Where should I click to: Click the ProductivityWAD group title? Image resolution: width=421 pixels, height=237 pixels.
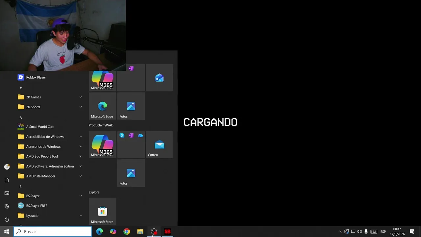pos(101,125)
